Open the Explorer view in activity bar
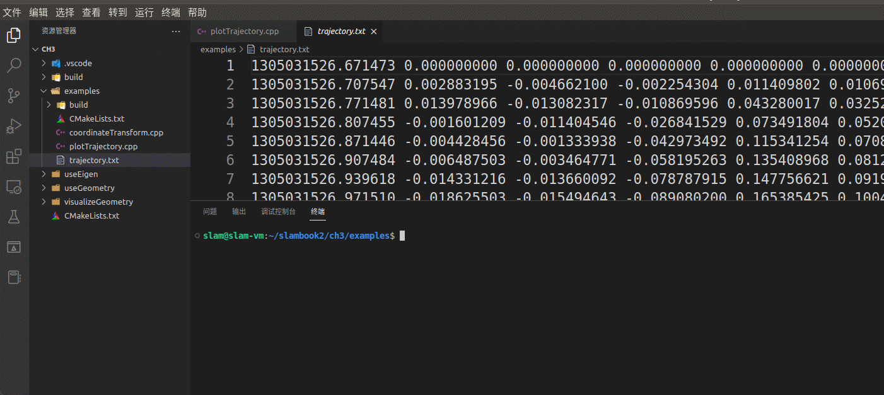884x395 pixels. [x=13, y=36]
